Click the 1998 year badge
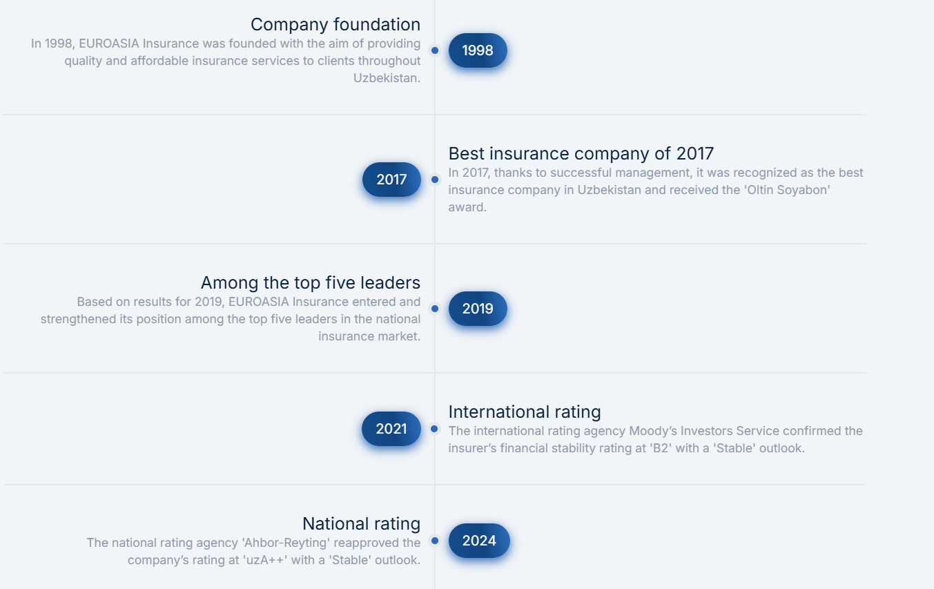 click(478, 50)
